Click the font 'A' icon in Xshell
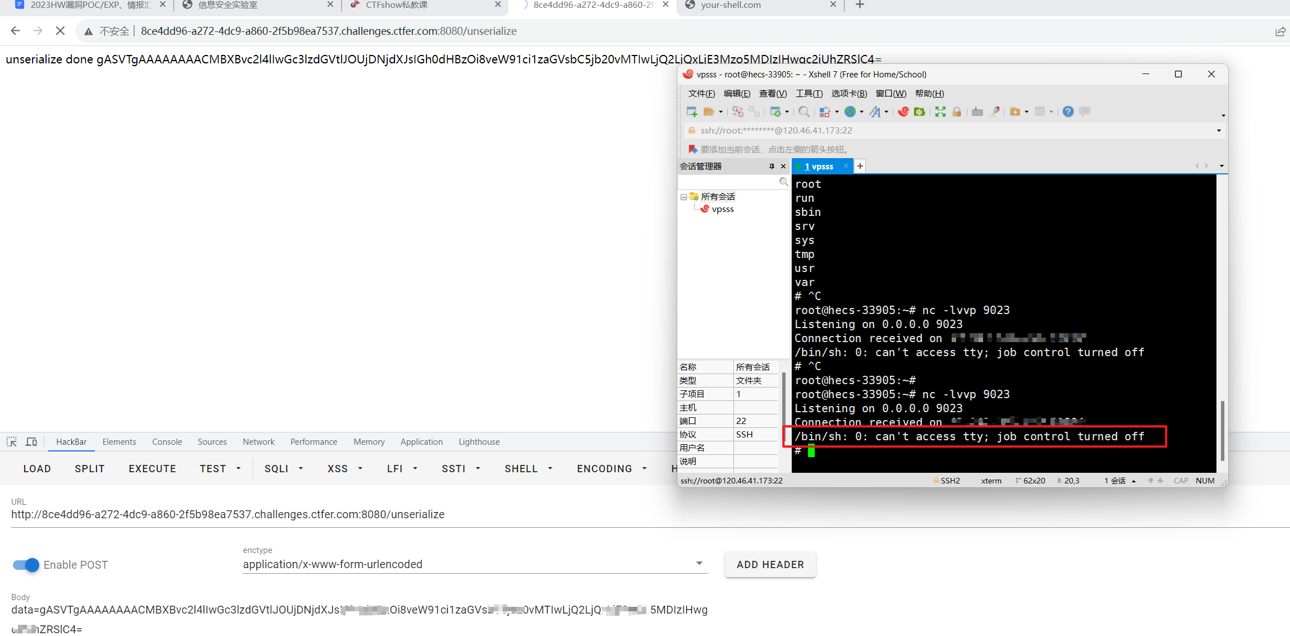 (x=875, y=112)
